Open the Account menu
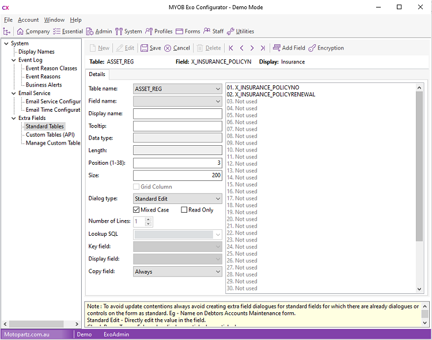Viewport: 432px width, 340px height. coord(28,20)
